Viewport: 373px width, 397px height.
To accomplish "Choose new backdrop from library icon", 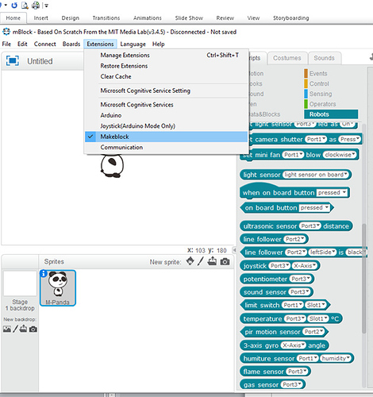I will (x=7, y=329).
